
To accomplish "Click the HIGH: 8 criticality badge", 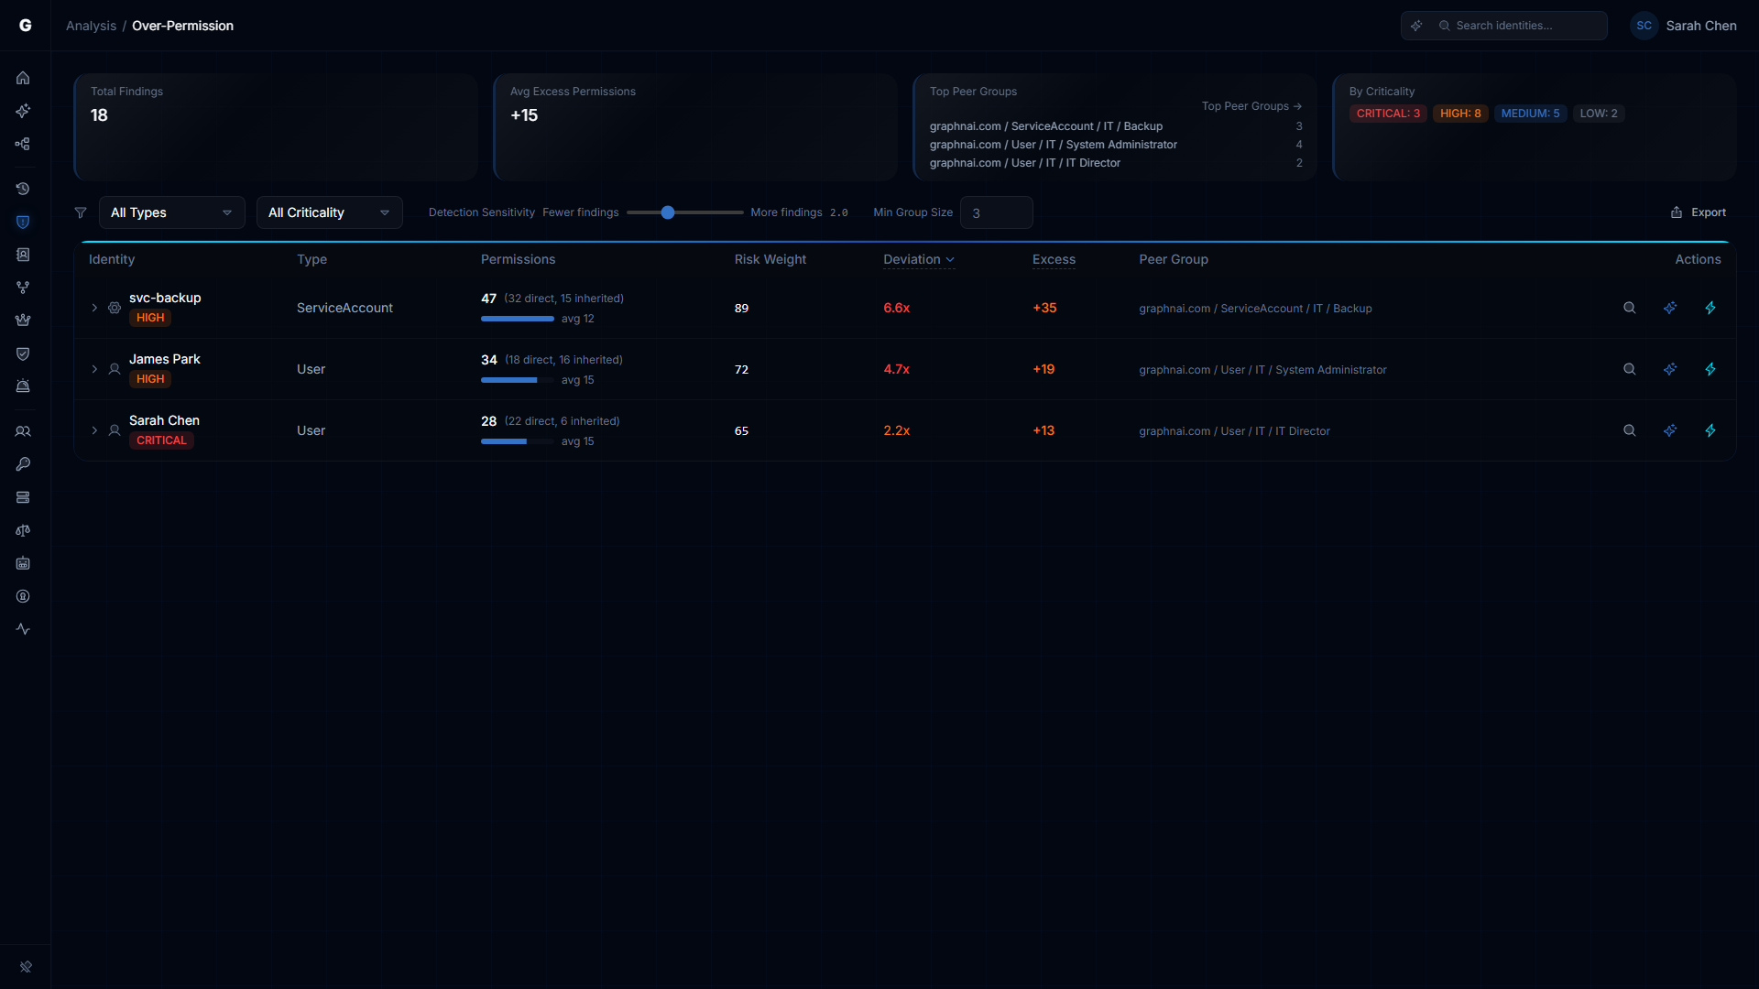I will point(1460,113).
